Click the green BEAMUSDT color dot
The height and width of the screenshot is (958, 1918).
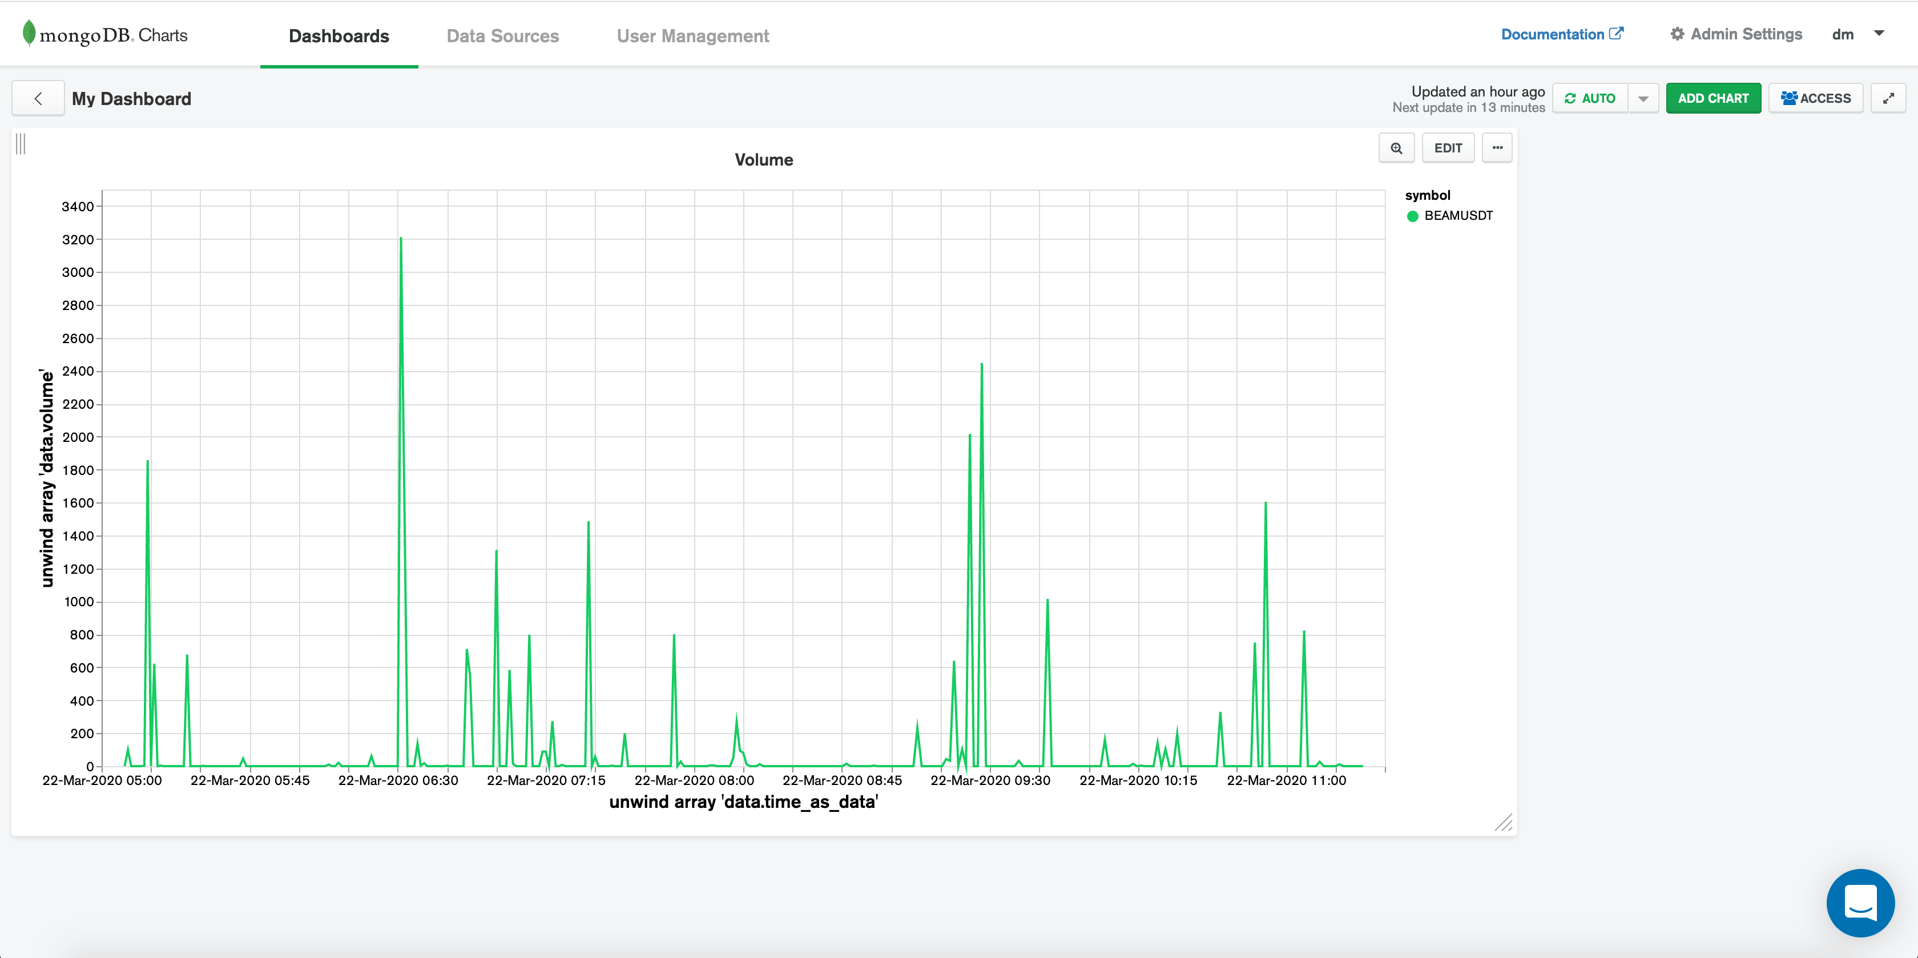(x=1412, y=216)
